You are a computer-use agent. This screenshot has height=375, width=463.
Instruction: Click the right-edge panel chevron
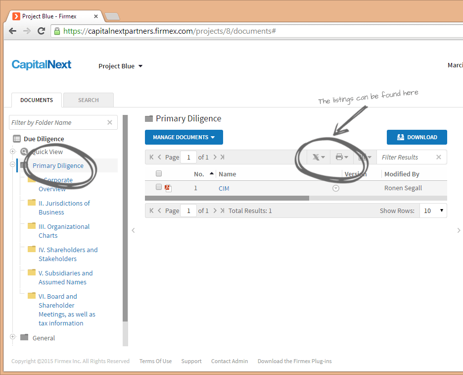[x=459, y=230]
